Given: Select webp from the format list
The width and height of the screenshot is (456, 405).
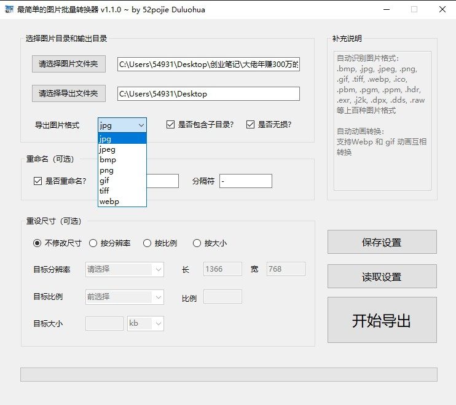Looking at the screenshot, I should pos(122,201).
